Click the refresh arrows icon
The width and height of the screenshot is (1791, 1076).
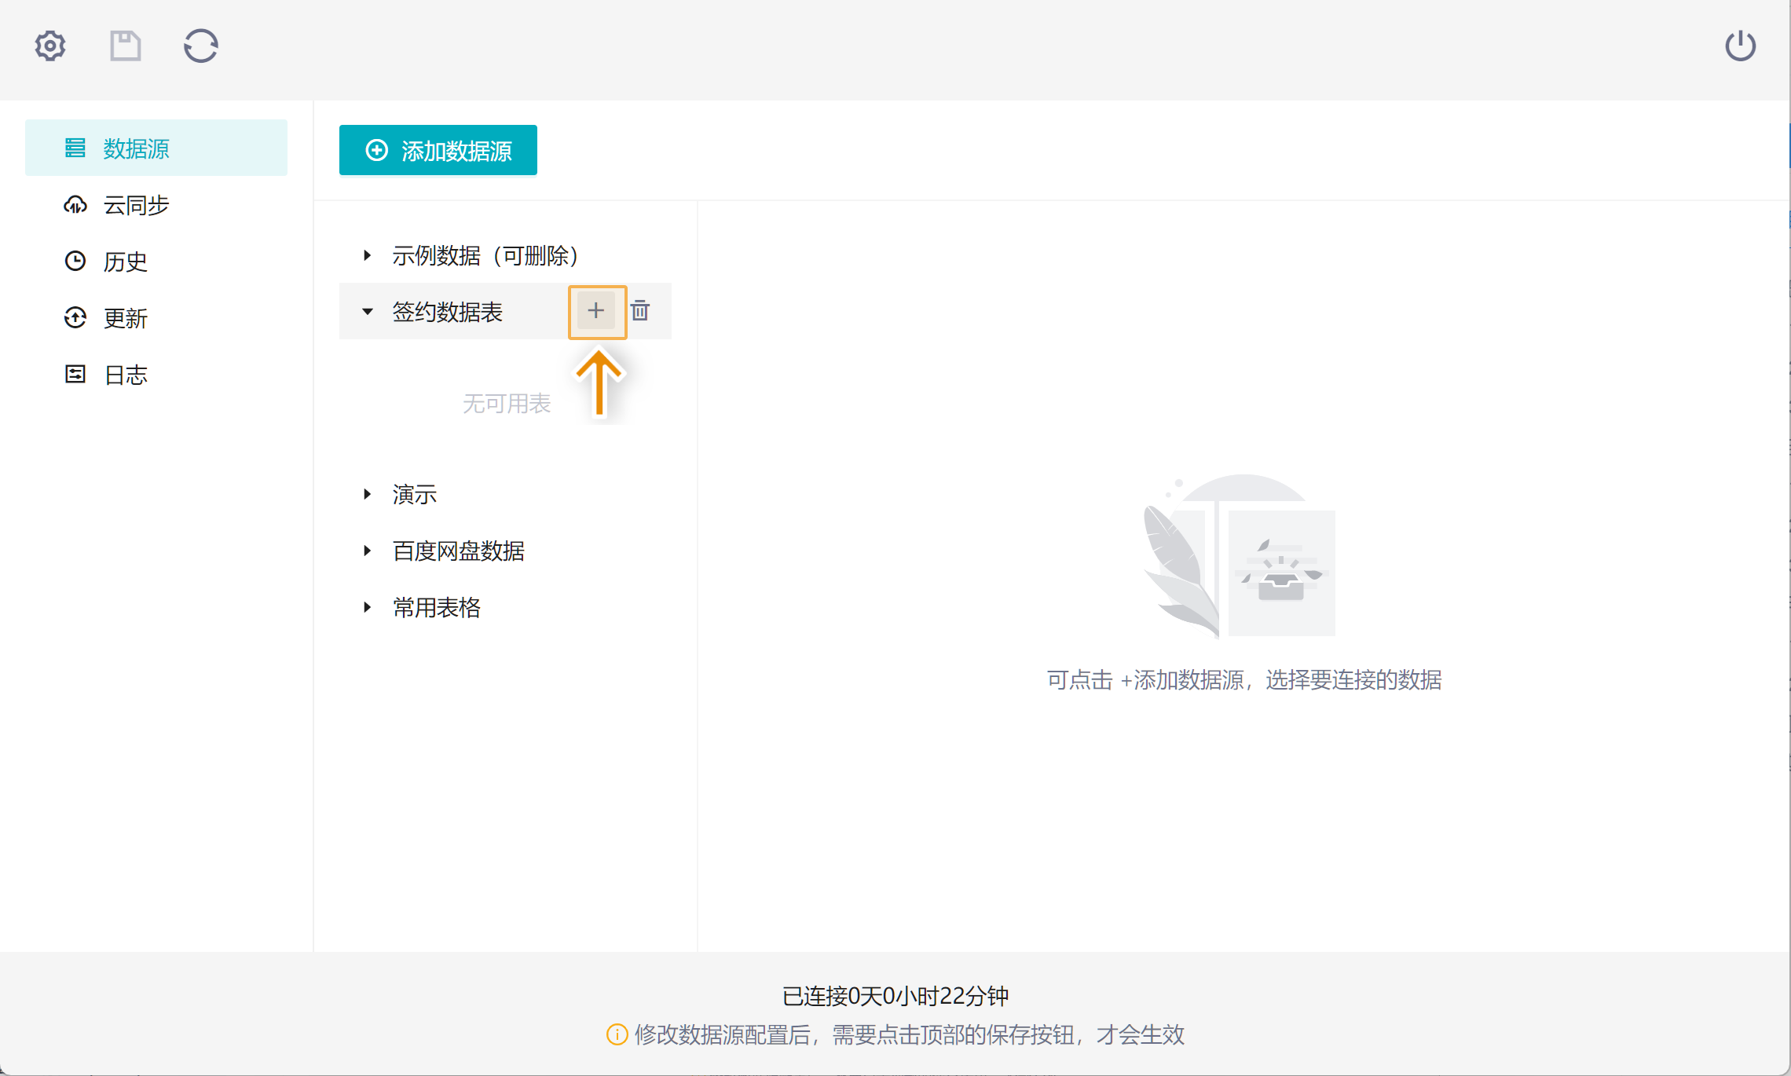(200, 46)
